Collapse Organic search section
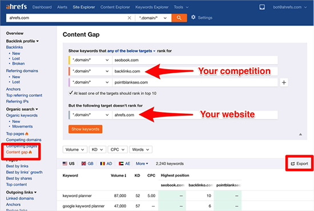This screenshot has width=314, height=211. coord(22,109)
